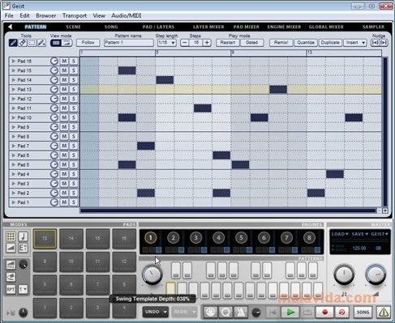Open the Insert dropdown

point(355,43)
